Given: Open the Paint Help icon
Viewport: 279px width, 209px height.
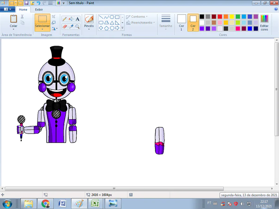Looking at the screenshot, I should pos(276,9).
